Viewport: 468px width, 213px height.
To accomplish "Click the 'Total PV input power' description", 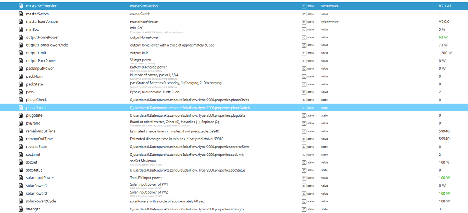I will [x=146, y=178].
